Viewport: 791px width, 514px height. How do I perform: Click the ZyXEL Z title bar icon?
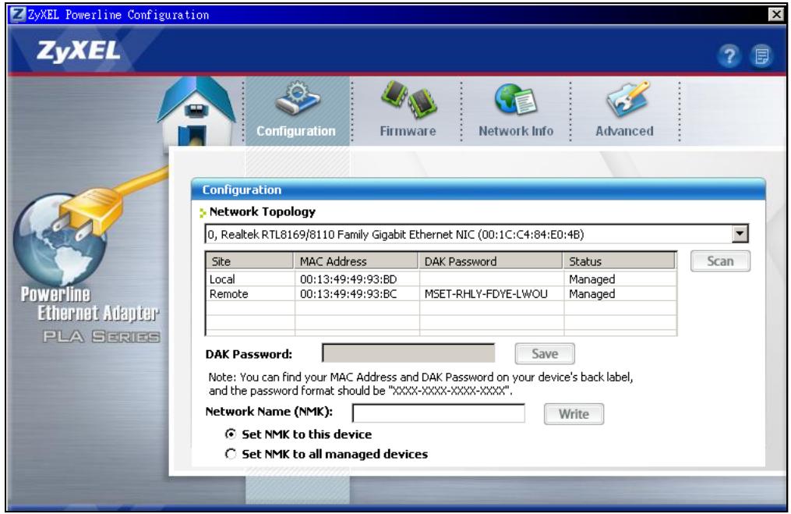tap(18, 14)
